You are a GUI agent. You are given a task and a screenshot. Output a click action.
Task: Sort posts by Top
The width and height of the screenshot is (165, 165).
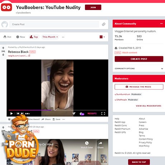[x=34, y=37]
